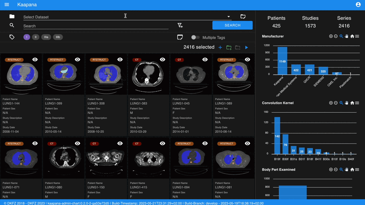Click the RTSTRUCT badge on LUNG1-081 card
Viewport: 365px width, 205px height.
226,144
